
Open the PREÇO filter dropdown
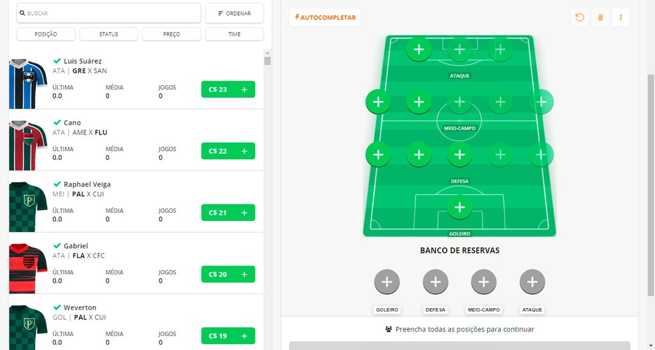tap(171, 34)
